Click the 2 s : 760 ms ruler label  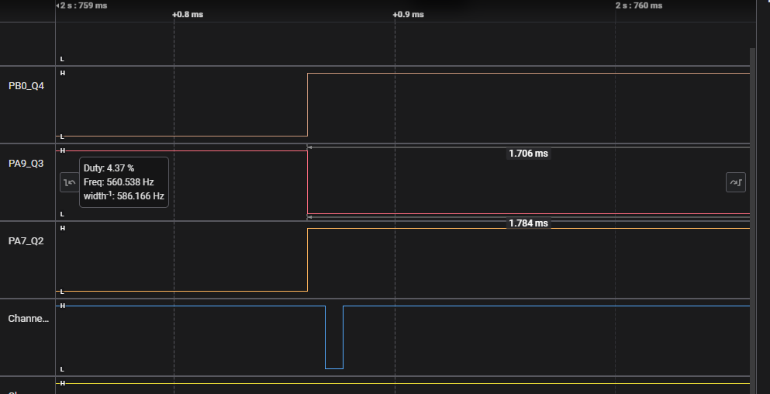pyautogui.click(x=639, y=5)
